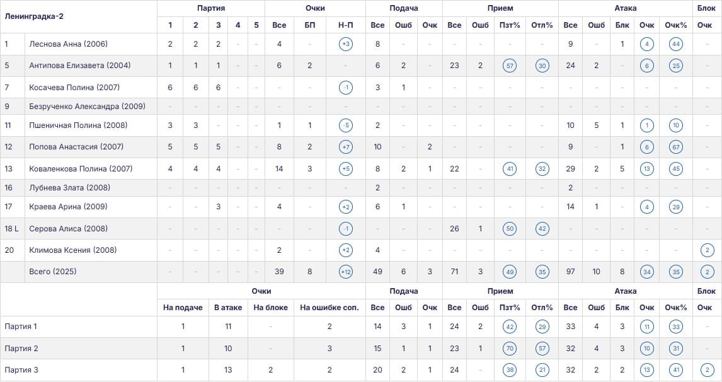Open Антипова Елизавета (2004) player row
Screen dimensions: 722x382
tap(361, 66)
